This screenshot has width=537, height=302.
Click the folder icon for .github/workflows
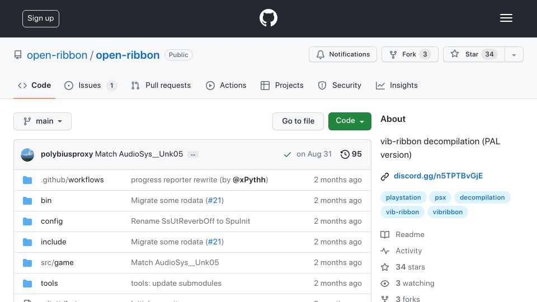click(x=27, y=180)
